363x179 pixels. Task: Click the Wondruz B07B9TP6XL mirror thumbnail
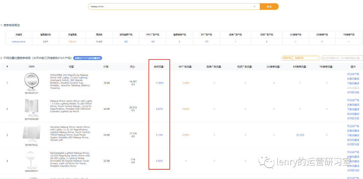point(32,134)
